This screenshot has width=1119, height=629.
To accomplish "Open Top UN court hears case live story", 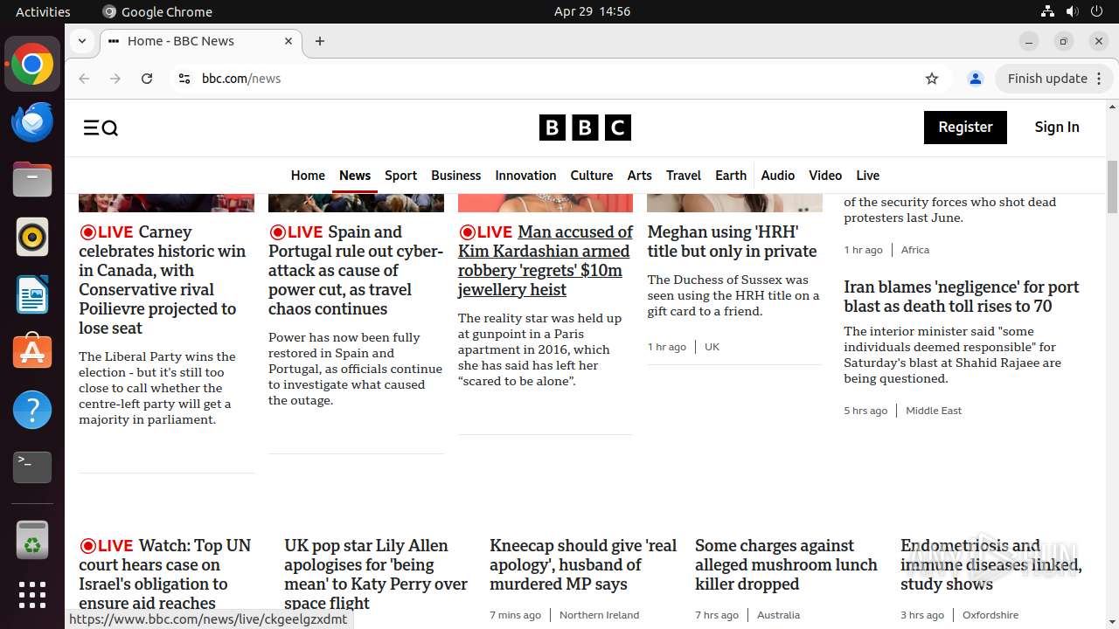I will point(165,574).
